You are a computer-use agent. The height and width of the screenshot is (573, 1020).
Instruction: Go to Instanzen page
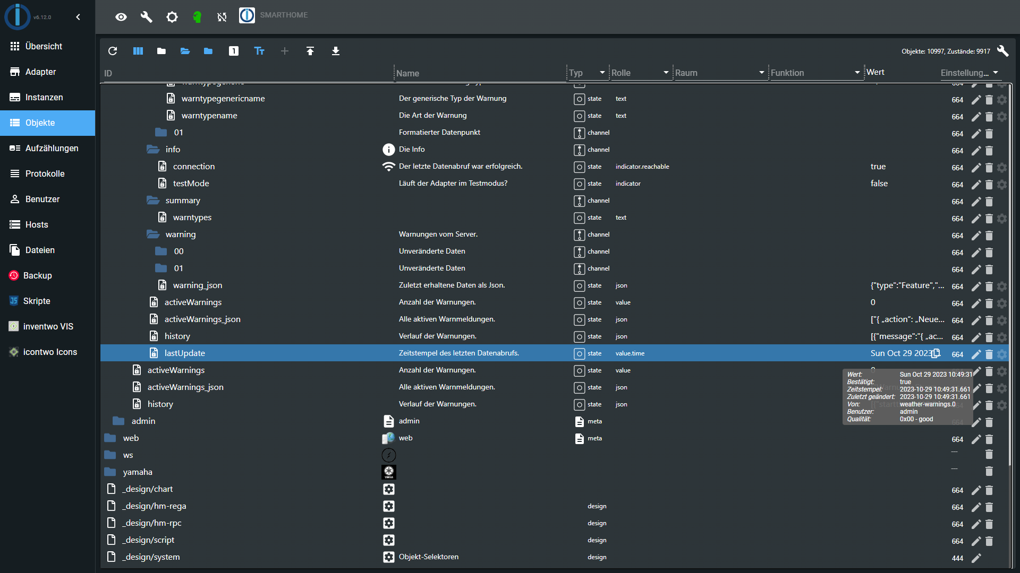coord(48,97)
